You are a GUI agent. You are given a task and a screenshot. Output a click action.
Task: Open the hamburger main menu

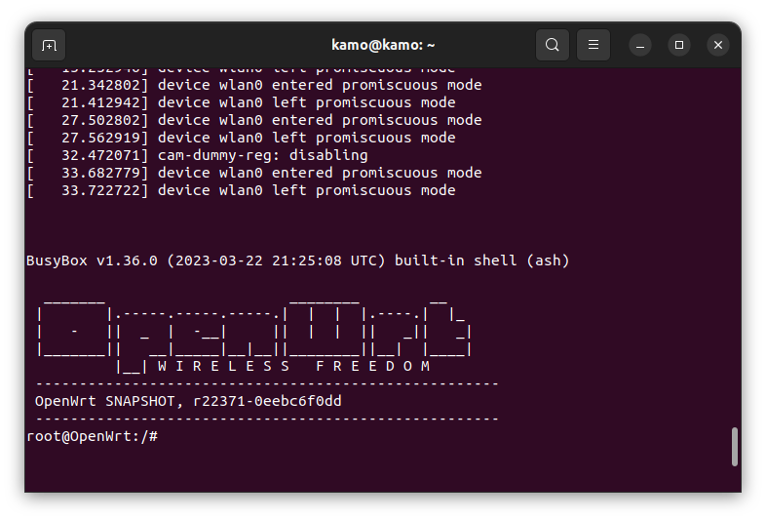pyautogui.click(x=594, y=45)
